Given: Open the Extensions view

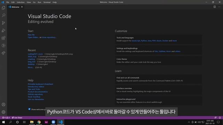Looking at the screenshot, I should click(x=3, y=38).
